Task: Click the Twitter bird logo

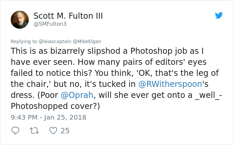Action: 219,15
